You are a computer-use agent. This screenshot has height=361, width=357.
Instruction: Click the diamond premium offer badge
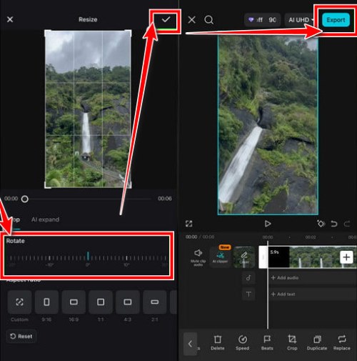pyautogui.click(x=263, y=20)
